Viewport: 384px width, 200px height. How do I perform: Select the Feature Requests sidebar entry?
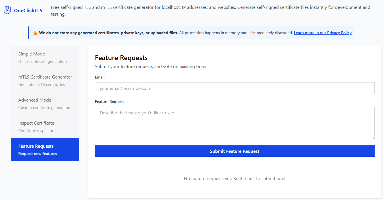pyautogui.click(x=36, y=146)
